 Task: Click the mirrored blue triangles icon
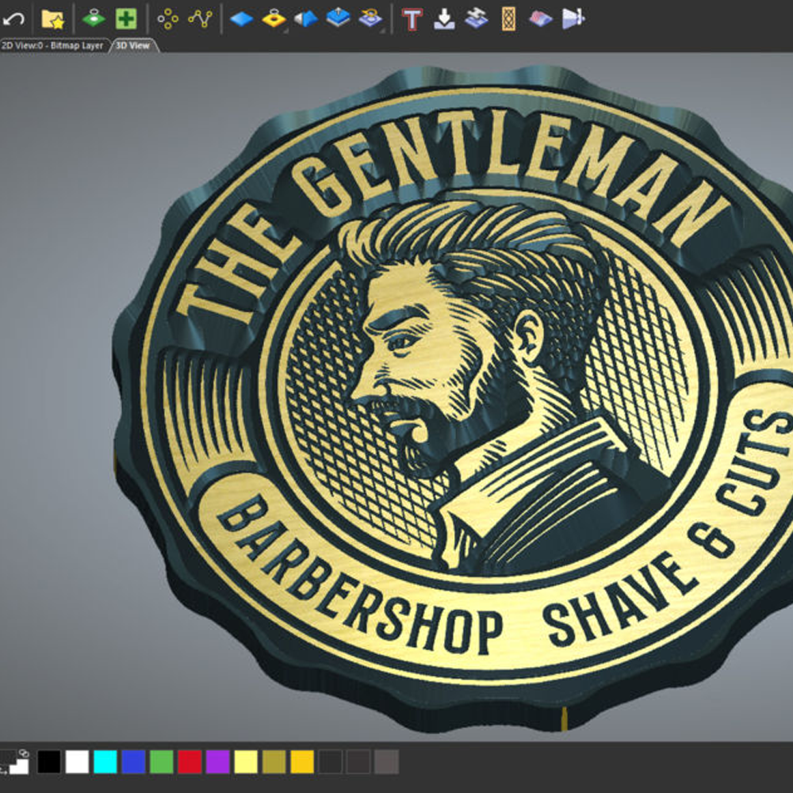[x=306, y=18]
